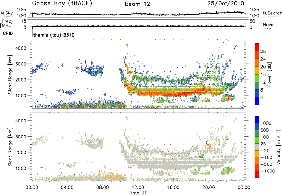The image size is (282, 195).
Task: Click the noise sky trace line in top panel
Action: 138,14
